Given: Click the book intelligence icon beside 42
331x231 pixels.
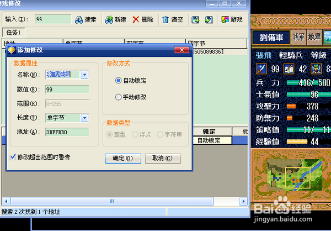Looking at the screenshot, I should click(x=289, y=69).
